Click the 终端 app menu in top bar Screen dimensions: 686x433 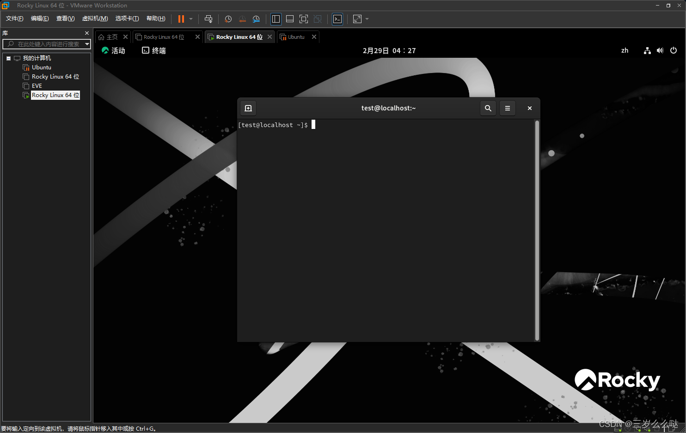(x=154, y=50)
